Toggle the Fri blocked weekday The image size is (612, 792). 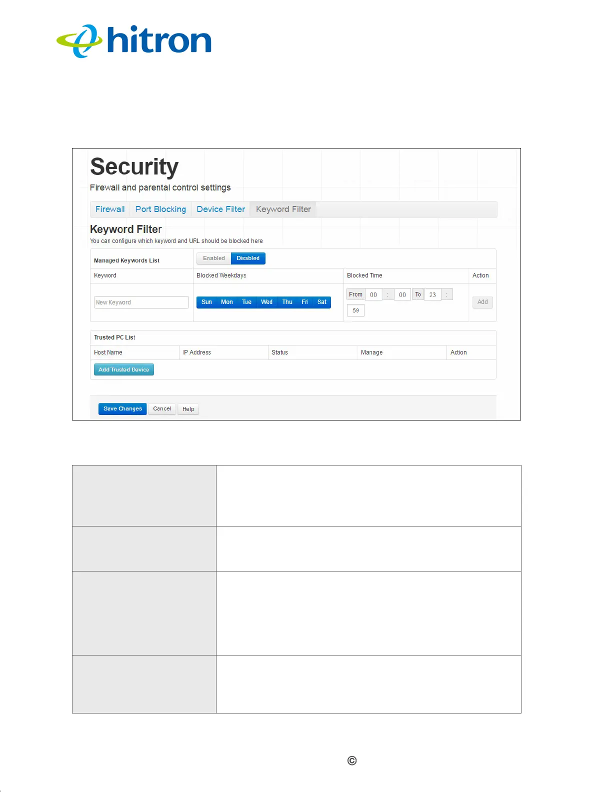[x=304, y=302]
